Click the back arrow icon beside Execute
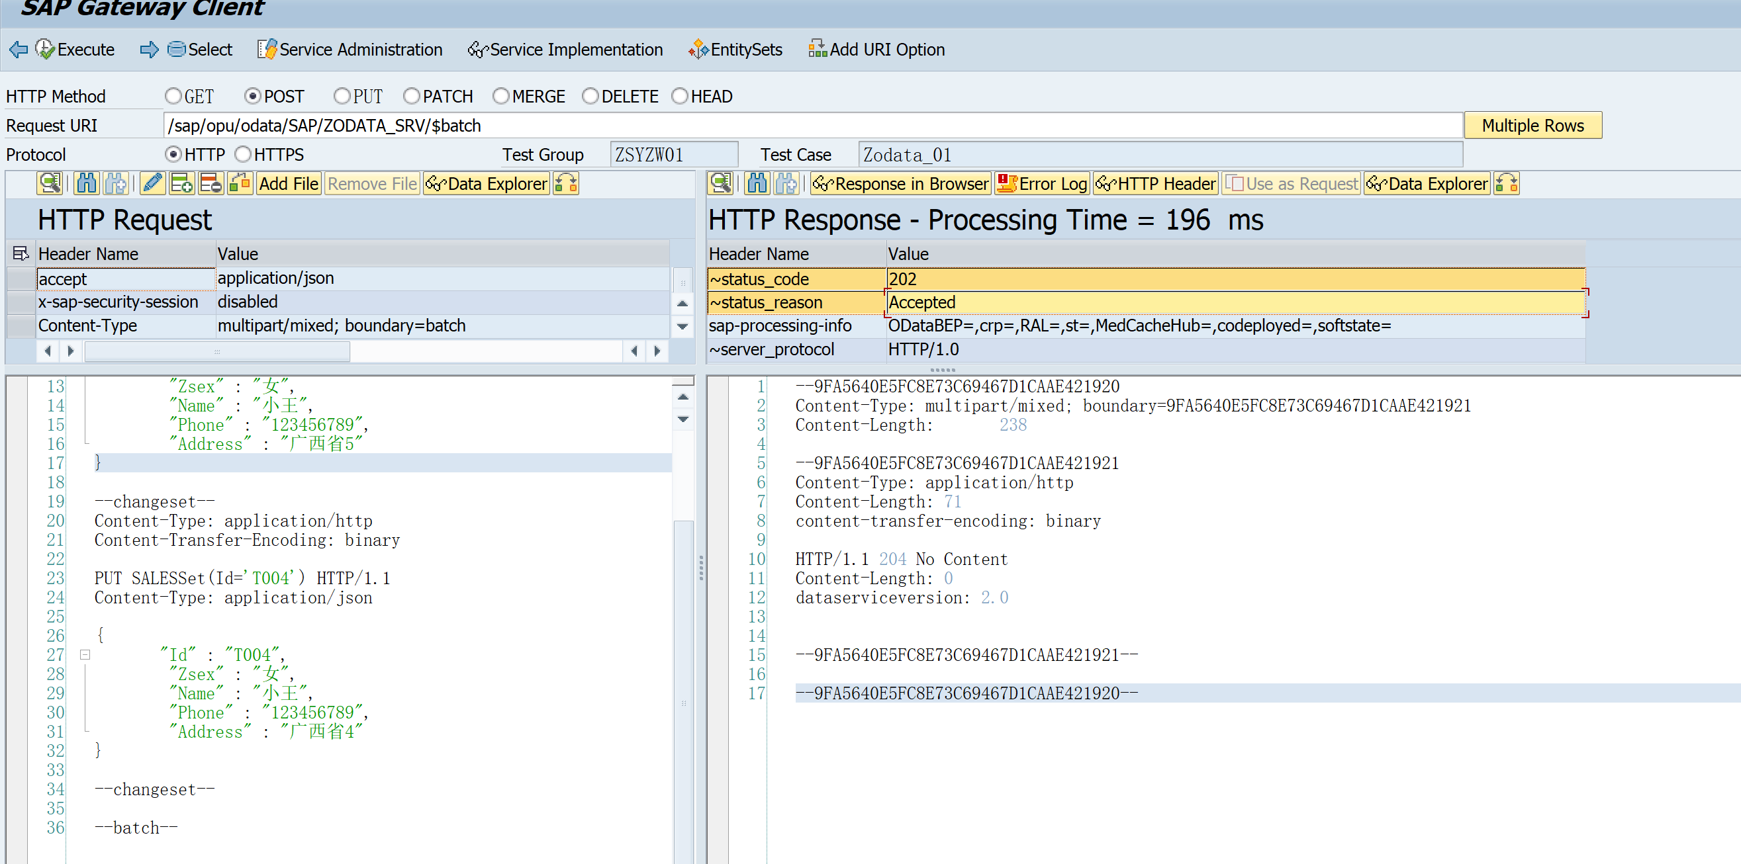 [x=19, y=50]
